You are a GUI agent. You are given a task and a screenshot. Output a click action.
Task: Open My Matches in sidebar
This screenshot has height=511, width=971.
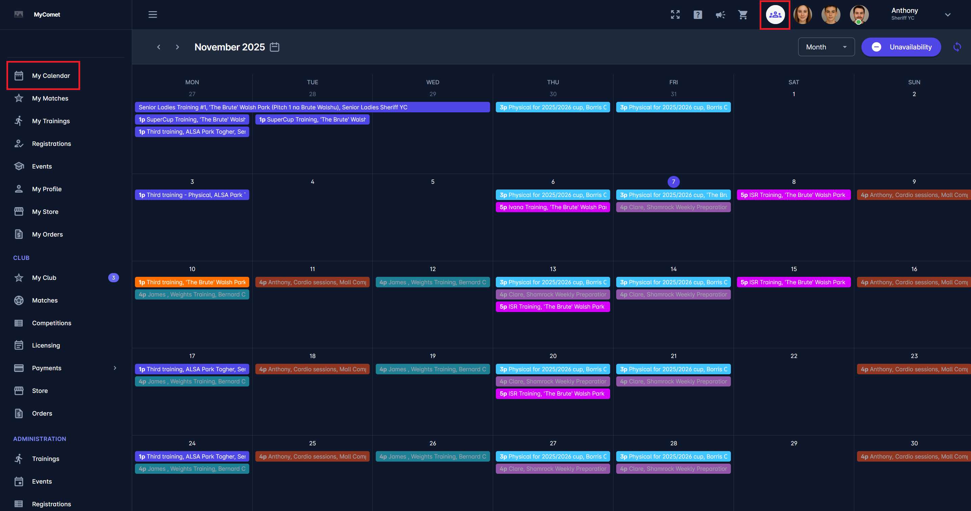[50, 98]
